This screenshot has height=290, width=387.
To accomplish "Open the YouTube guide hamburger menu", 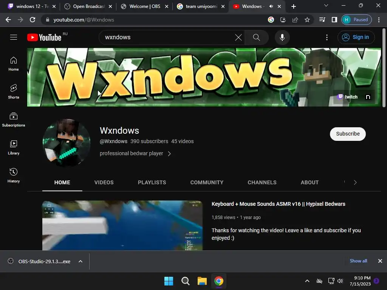I will click(14, 37).
